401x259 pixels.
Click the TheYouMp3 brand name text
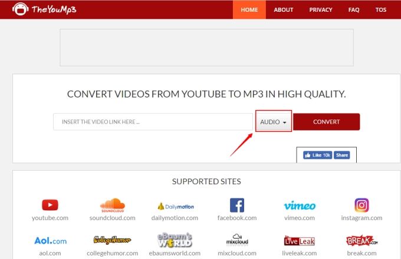point(54,9)
